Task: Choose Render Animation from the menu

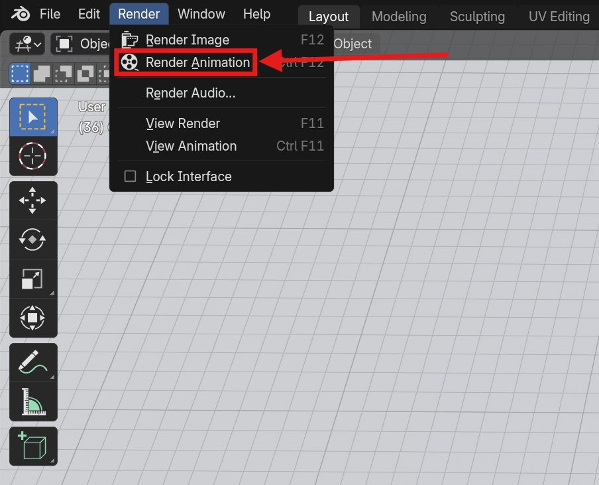Action: 221,62
